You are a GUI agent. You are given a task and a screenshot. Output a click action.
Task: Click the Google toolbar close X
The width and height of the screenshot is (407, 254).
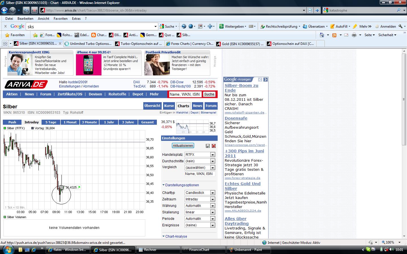point(5,26)
